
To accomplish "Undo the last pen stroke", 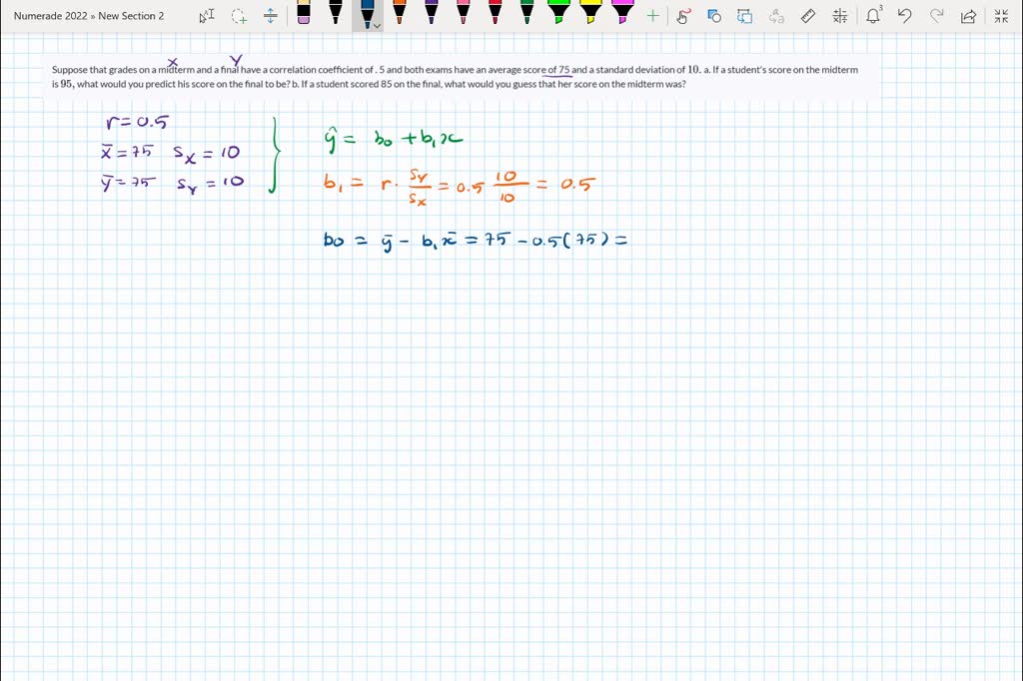I will click(905, 16).
